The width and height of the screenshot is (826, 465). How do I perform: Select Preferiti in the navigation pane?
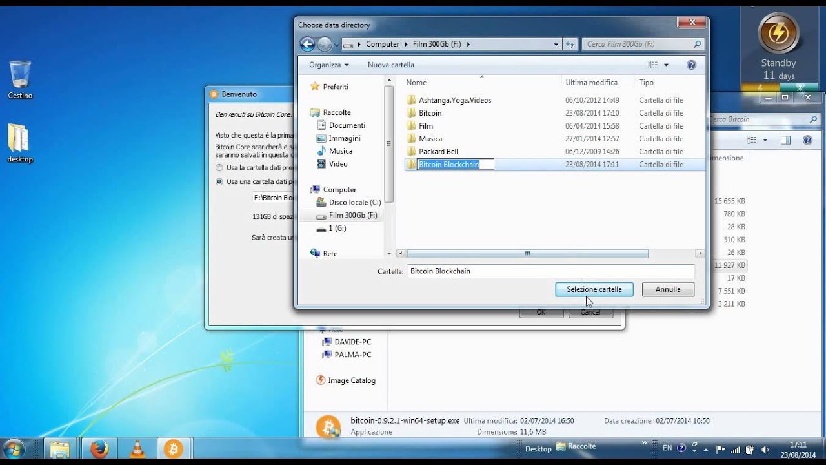click(335, 87)
